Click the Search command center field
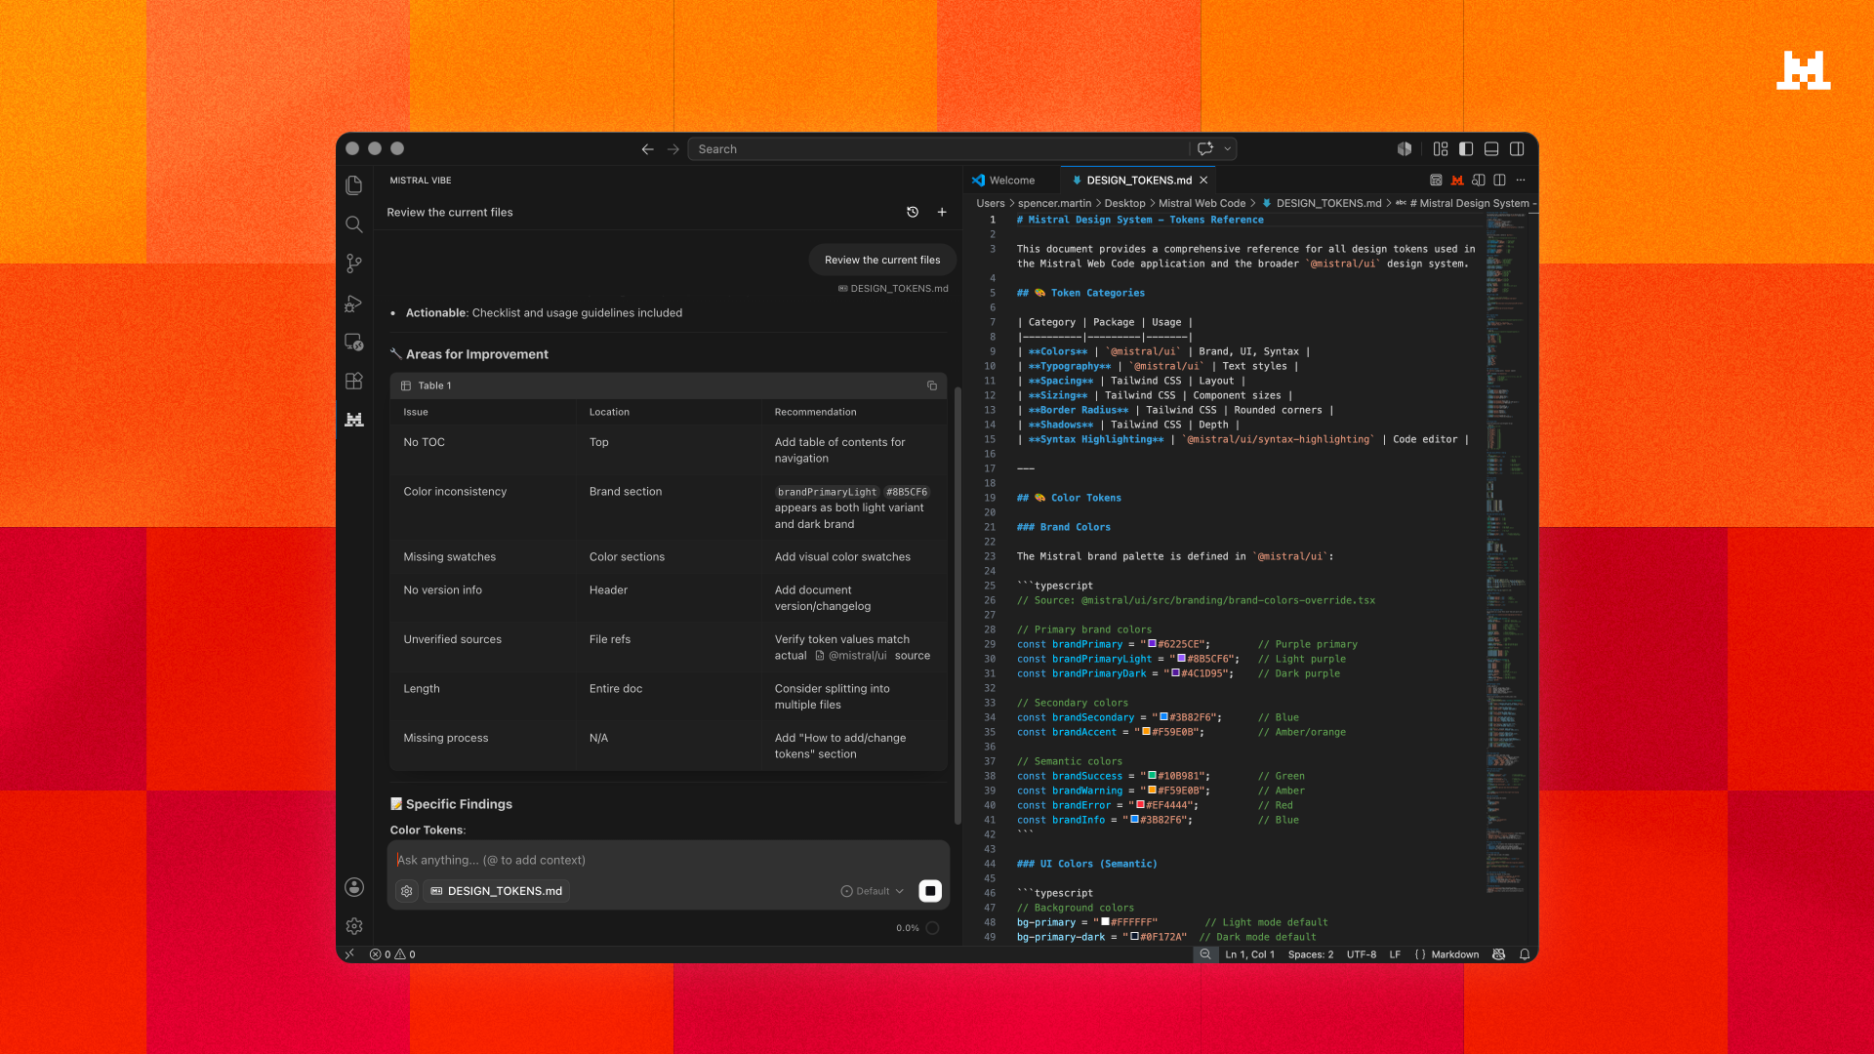Image resolution: width=1874 pixels, height=1054 pixels. (939, 149)
